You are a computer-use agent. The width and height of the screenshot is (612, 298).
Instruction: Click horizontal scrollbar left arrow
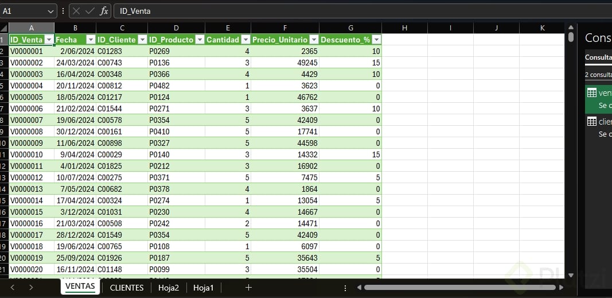pos(359,288)
